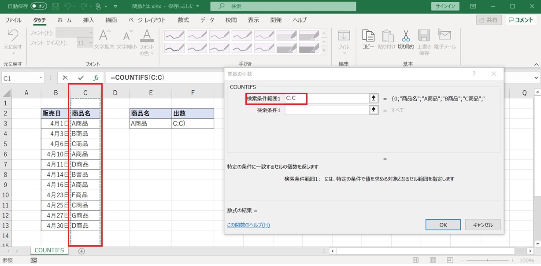Click the Fill (フィル) icon

(x=344, y=37)
